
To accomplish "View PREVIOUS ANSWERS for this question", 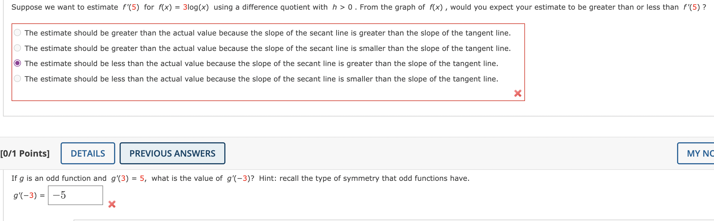I will tap(172, 153).
